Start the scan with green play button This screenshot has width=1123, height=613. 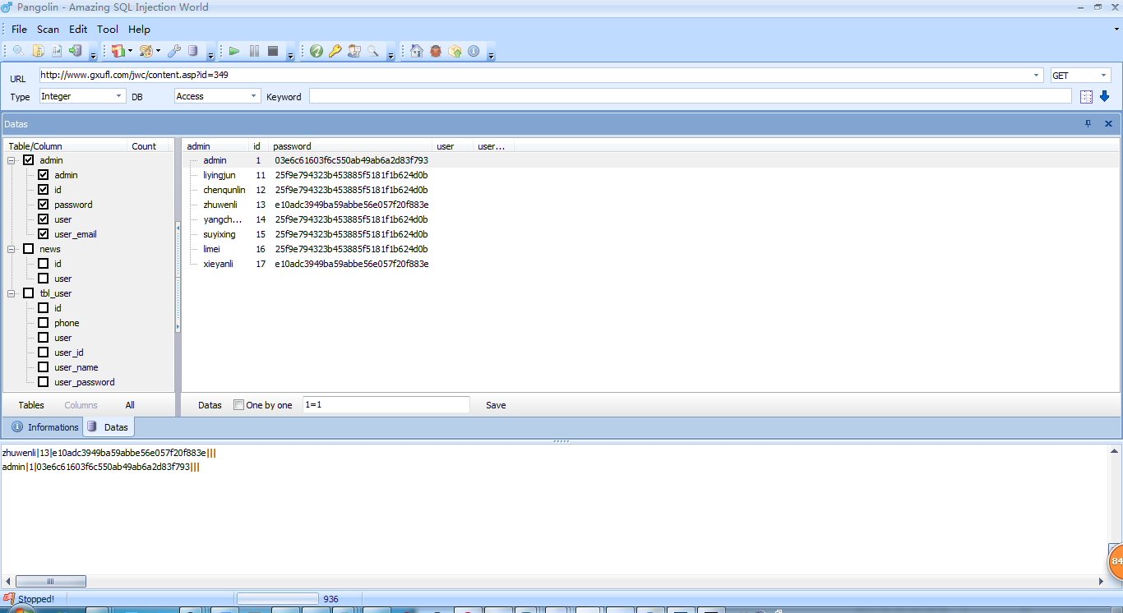234,51
